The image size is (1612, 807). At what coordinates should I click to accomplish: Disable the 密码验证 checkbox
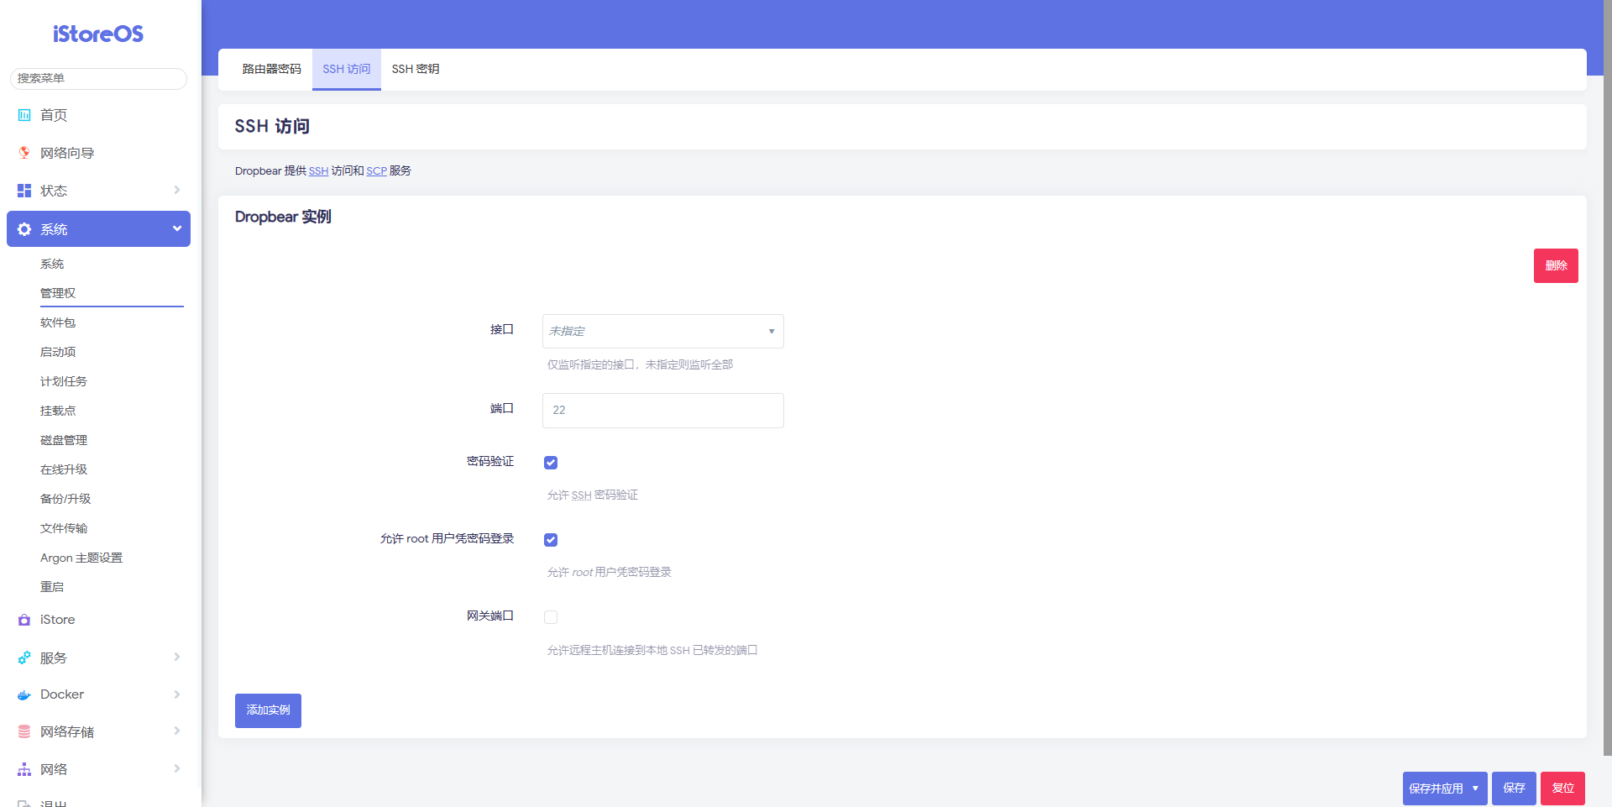point(551,463)
